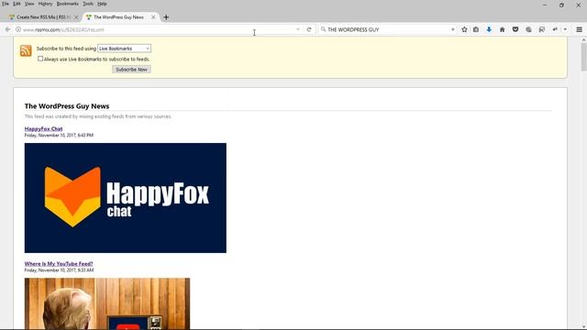Show site information icon in address bar
Viewport: 587px width, 330px height.
(x=18, y=29)
